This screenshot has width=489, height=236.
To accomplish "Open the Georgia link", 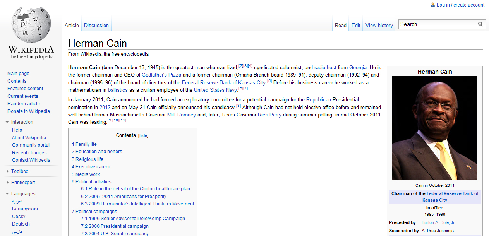I will pos(358,67).
